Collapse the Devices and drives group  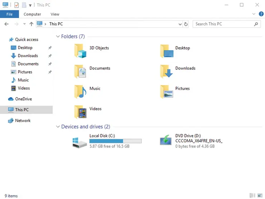click(x=58, y=127)
